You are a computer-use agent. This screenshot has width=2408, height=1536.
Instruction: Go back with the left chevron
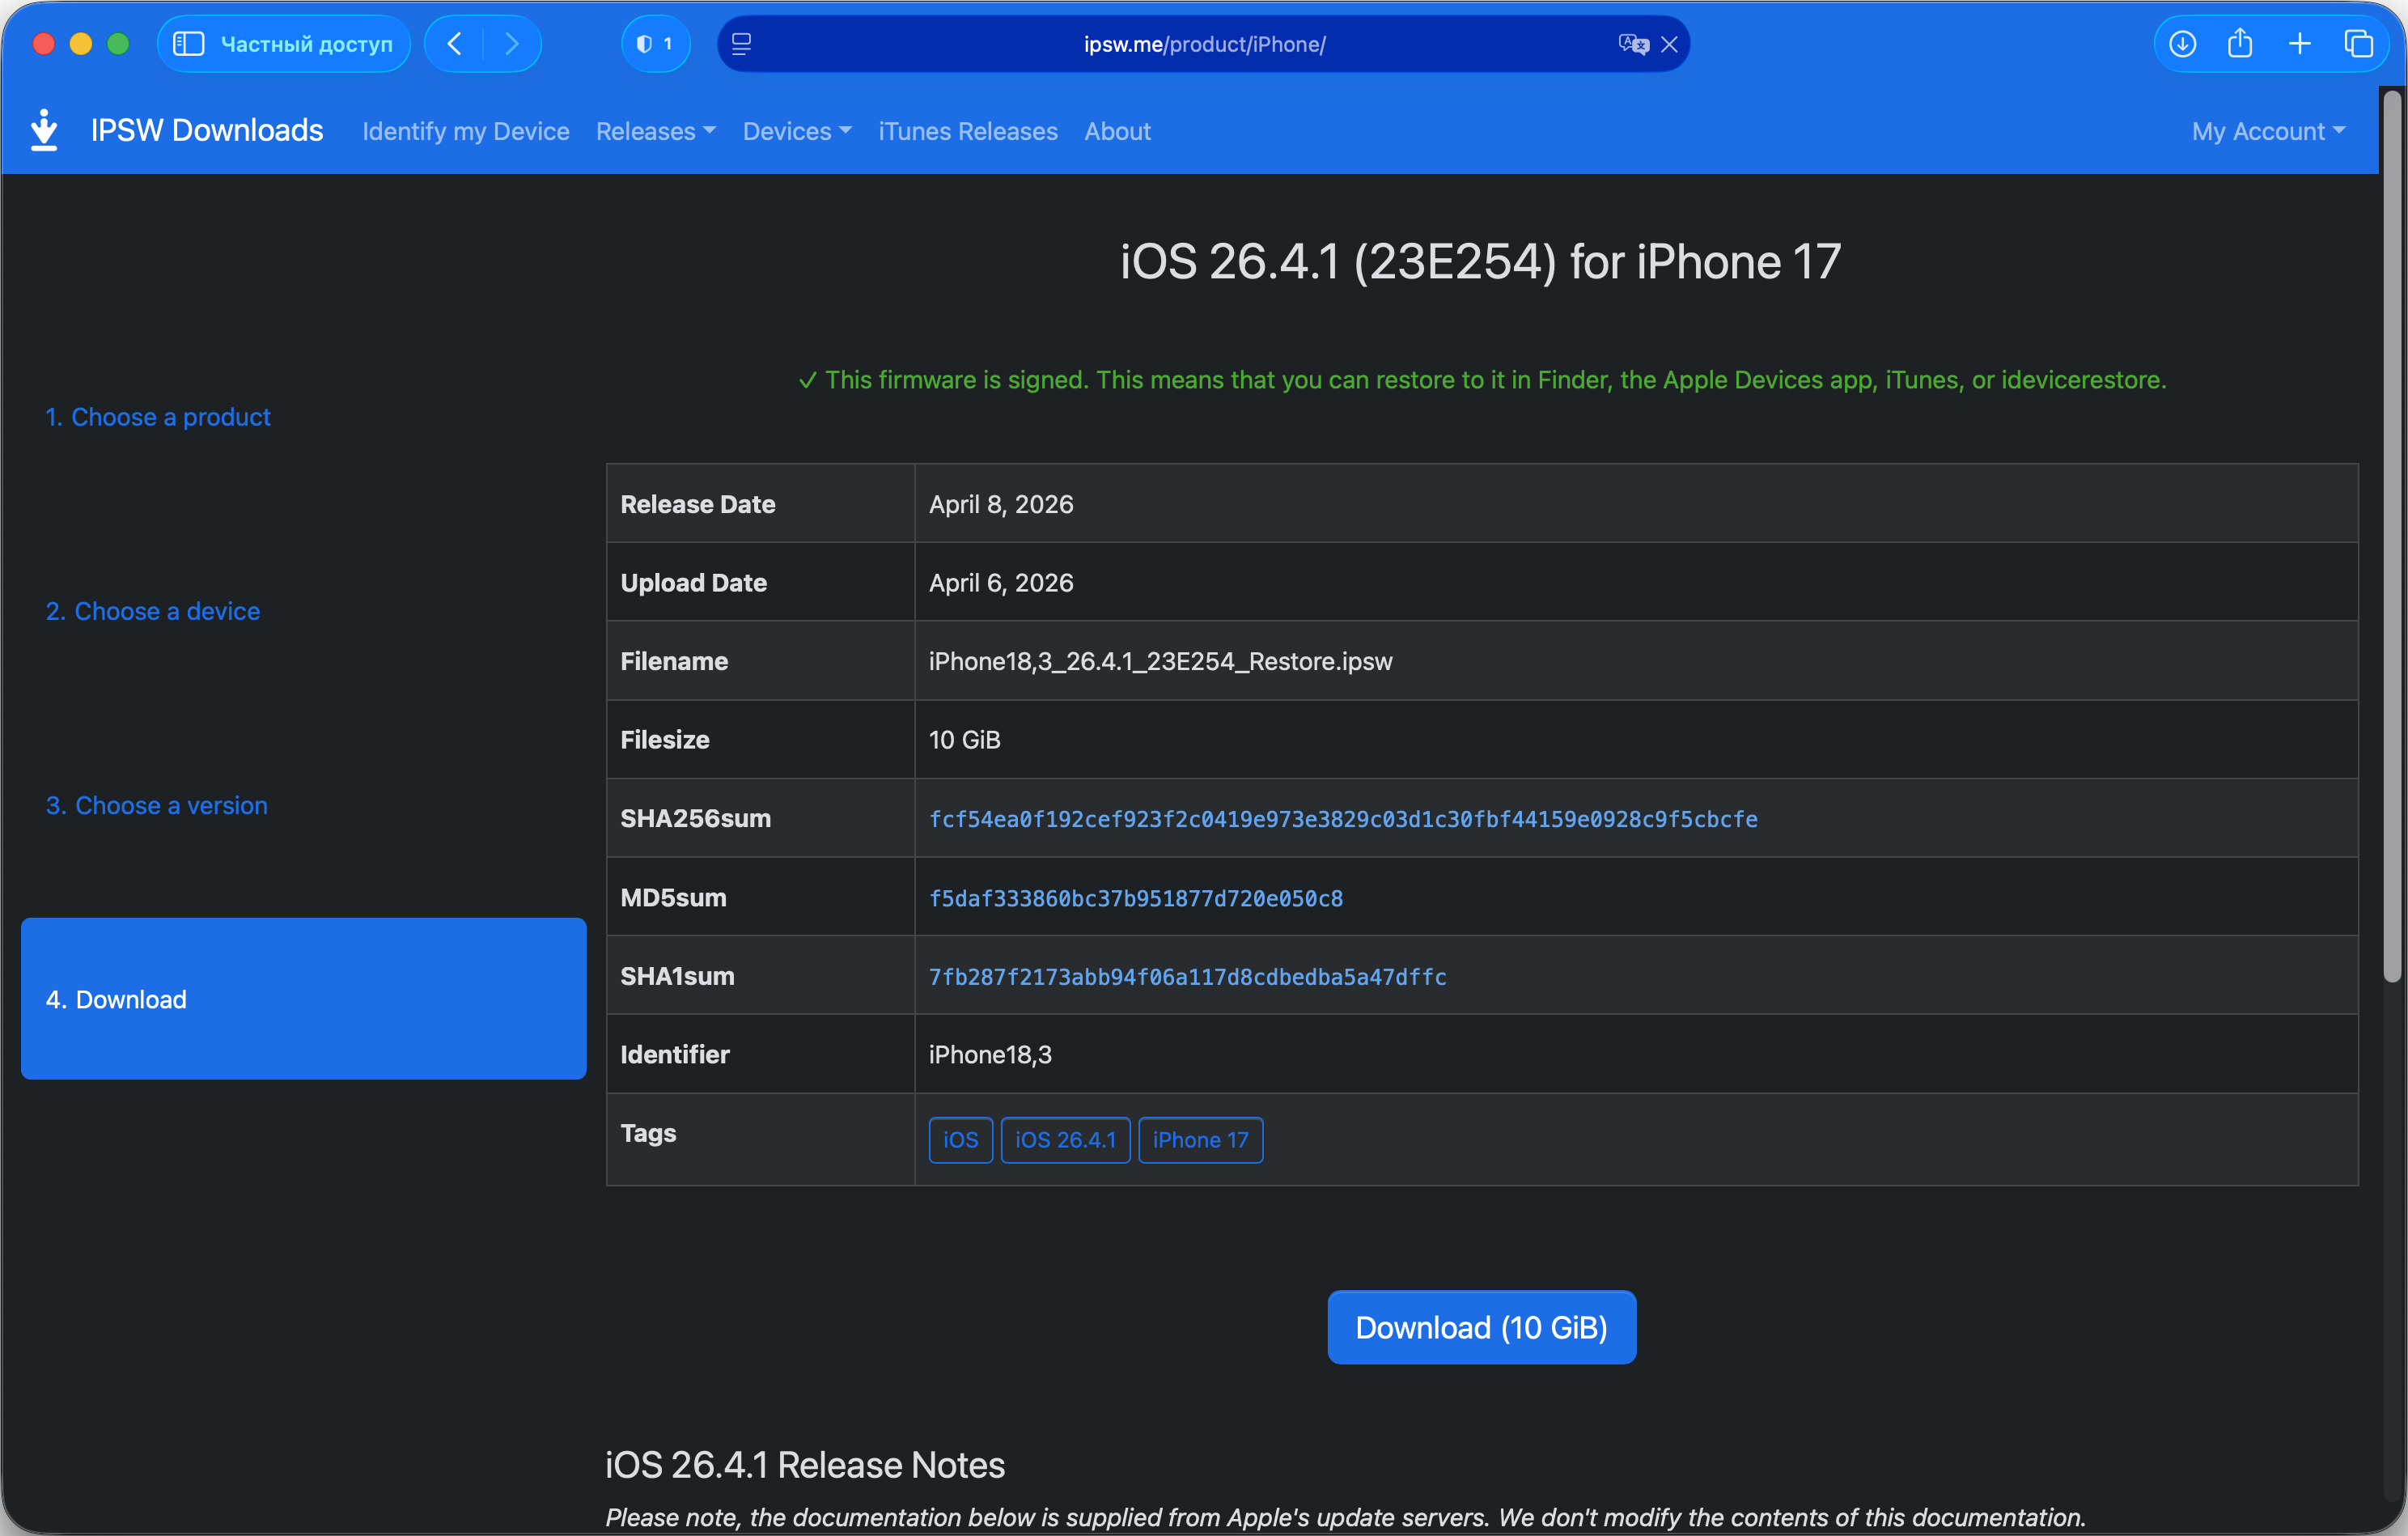coord(455,44)
